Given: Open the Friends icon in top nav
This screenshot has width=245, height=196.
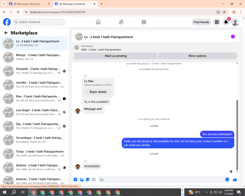Looking at the screenshot, I should point(121,22).
